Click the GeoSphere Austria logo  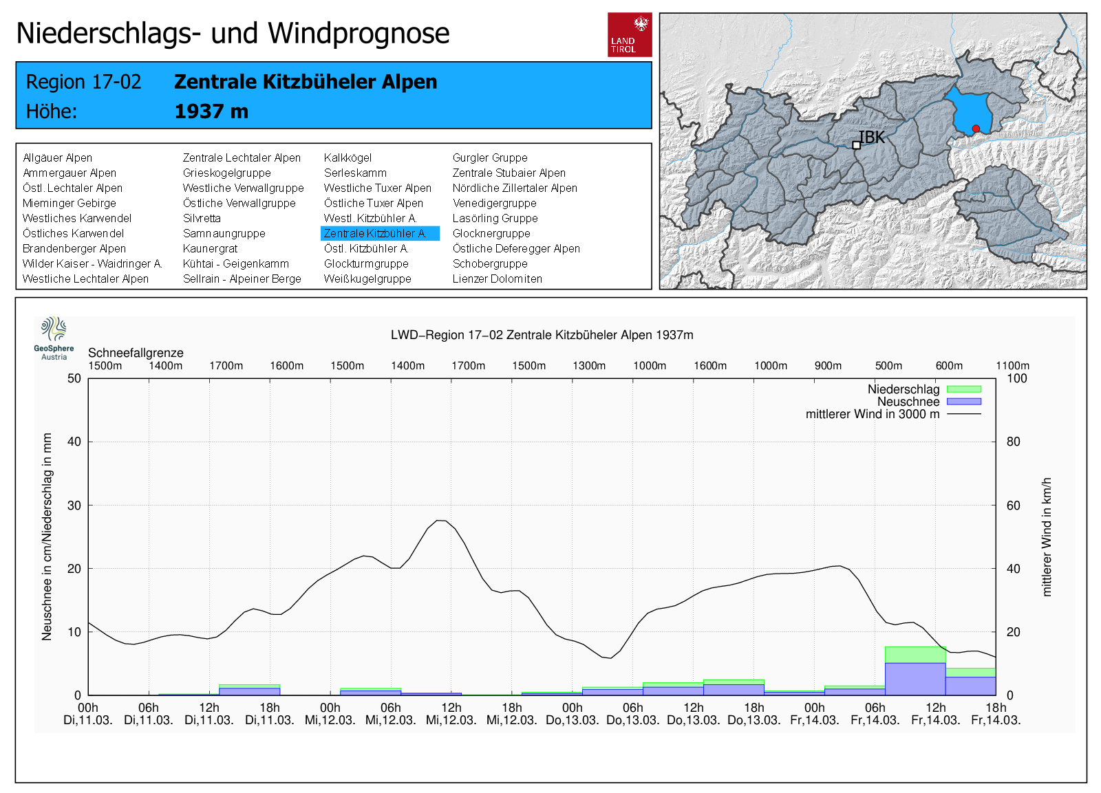point(54,338)
